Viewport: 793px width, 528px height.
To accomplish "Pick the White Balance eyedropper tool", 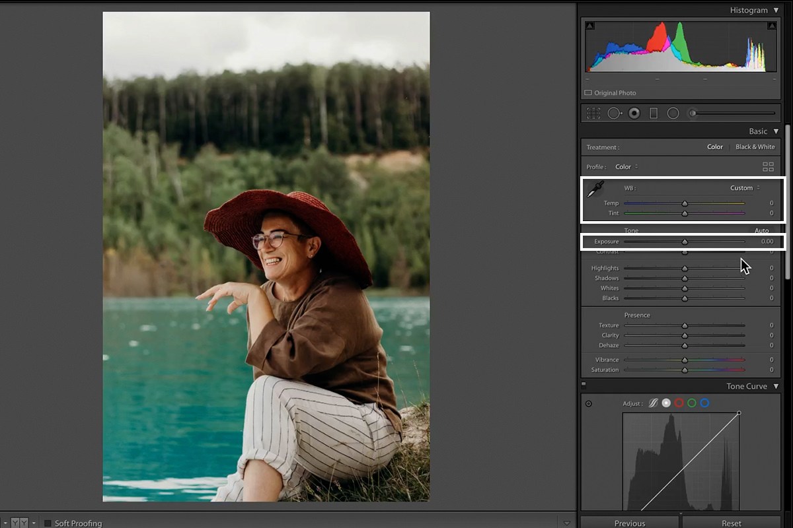I will pos(595,189).
